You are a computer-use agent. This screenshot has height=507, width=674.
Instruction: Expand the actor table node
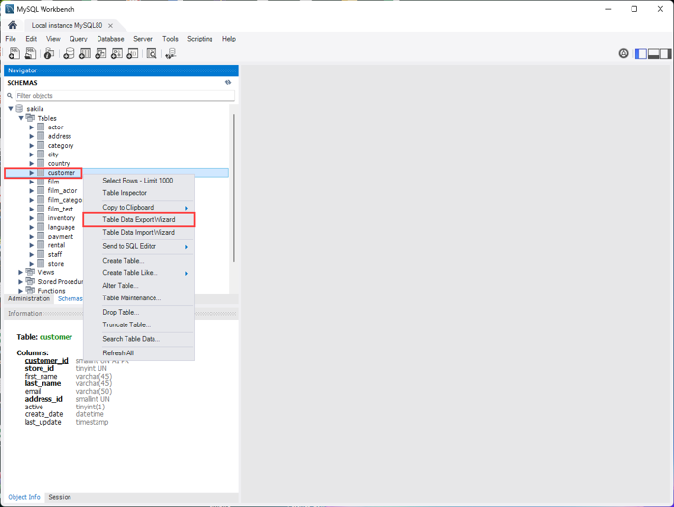(x=32, y=127)
